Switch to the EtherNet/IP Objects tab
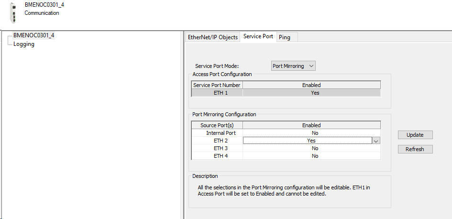 (213, 37)
